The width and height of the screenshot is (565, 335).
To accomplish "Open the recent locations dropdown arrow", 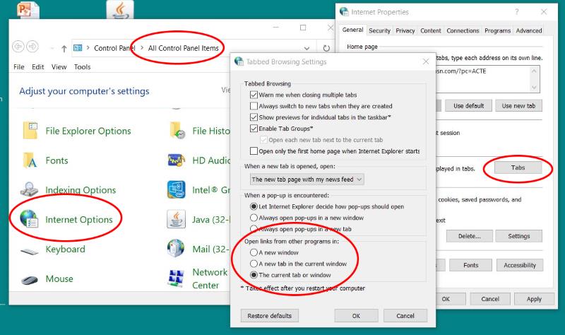I will click(x=52, y=48).
